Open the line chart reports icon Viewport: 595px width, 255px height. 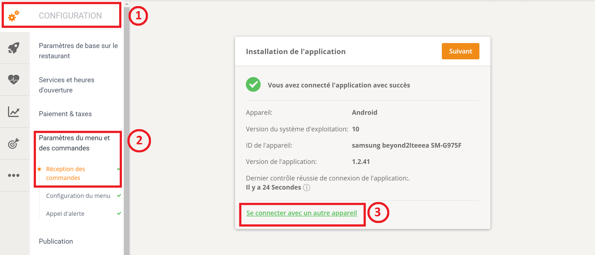click(x=14, y=111)
